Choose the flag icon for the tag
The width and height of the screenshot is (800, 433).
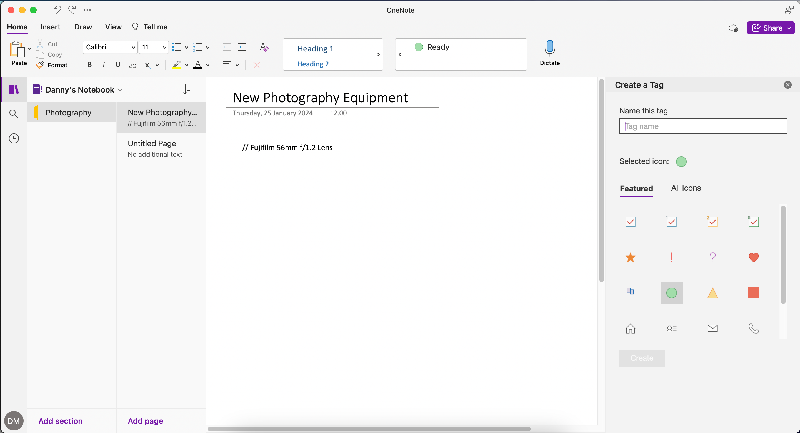coord(630,293)
